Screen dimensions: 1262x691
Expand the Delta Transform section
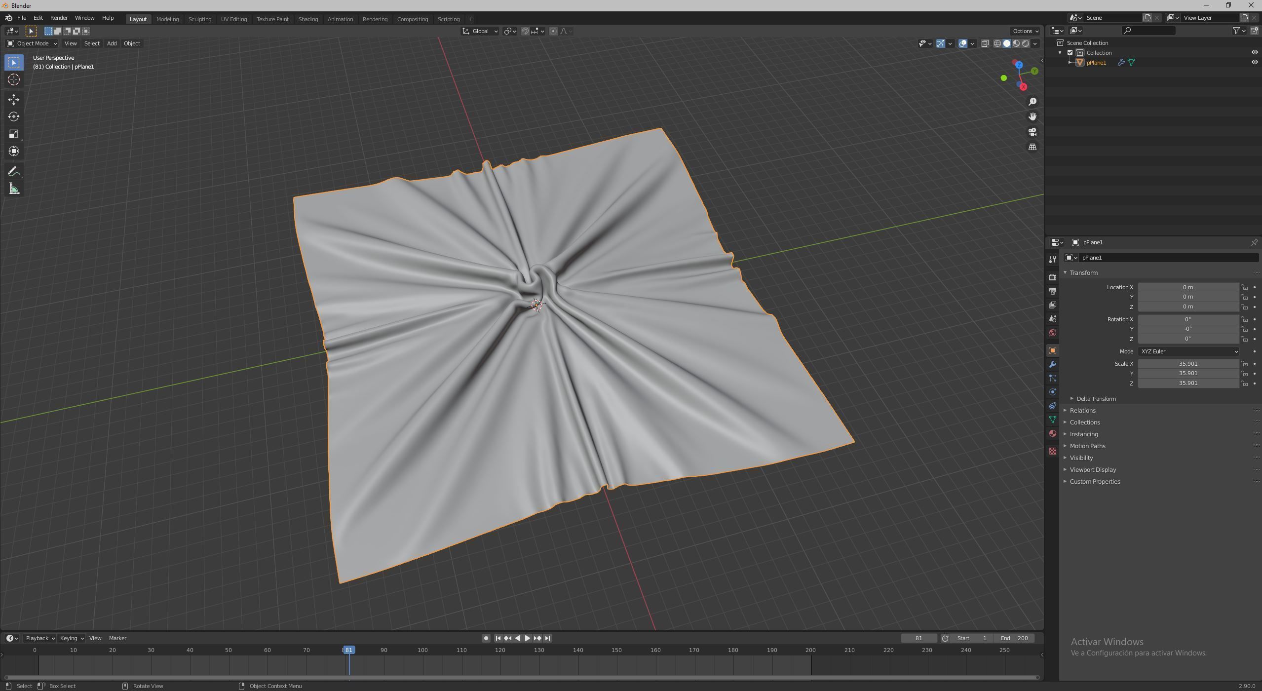[x=1095, y=398]
